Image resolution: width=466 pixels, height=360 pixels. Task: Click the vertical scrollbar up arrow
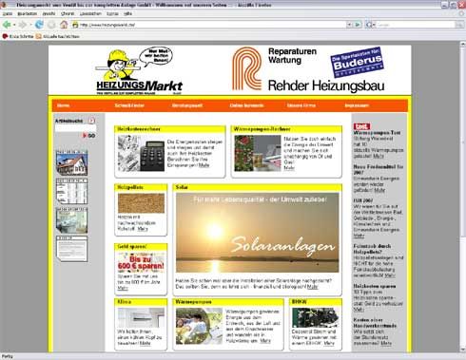point(463,45)
